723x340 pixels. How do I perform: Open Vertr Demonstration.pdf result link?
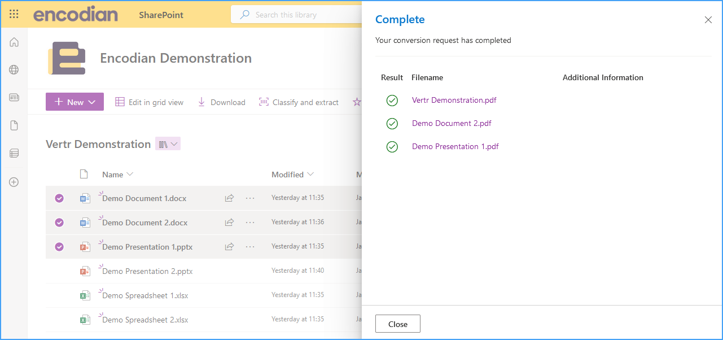tap(454, 100)
